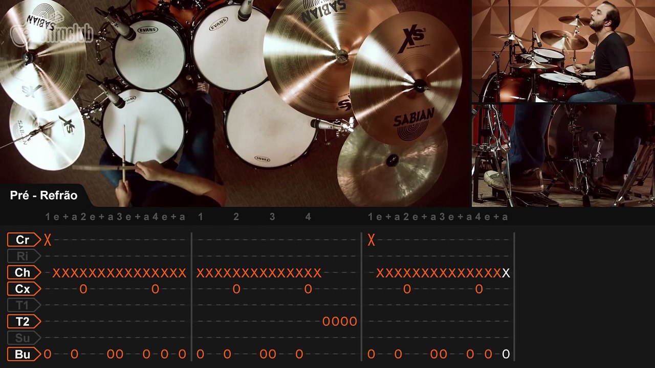
Task: Click the crash X in the third measure
Action: click(371, 240)
